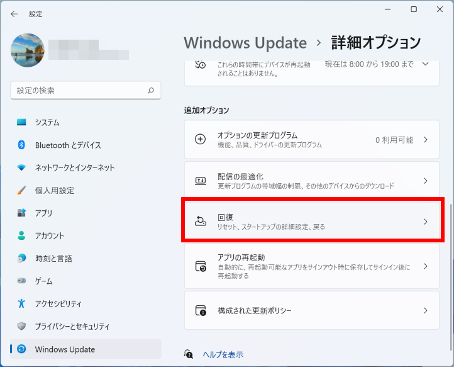This screenshot has width=454, height=367.
Task: Open プライバシーとセキュリティ settings
Action: 86,327
